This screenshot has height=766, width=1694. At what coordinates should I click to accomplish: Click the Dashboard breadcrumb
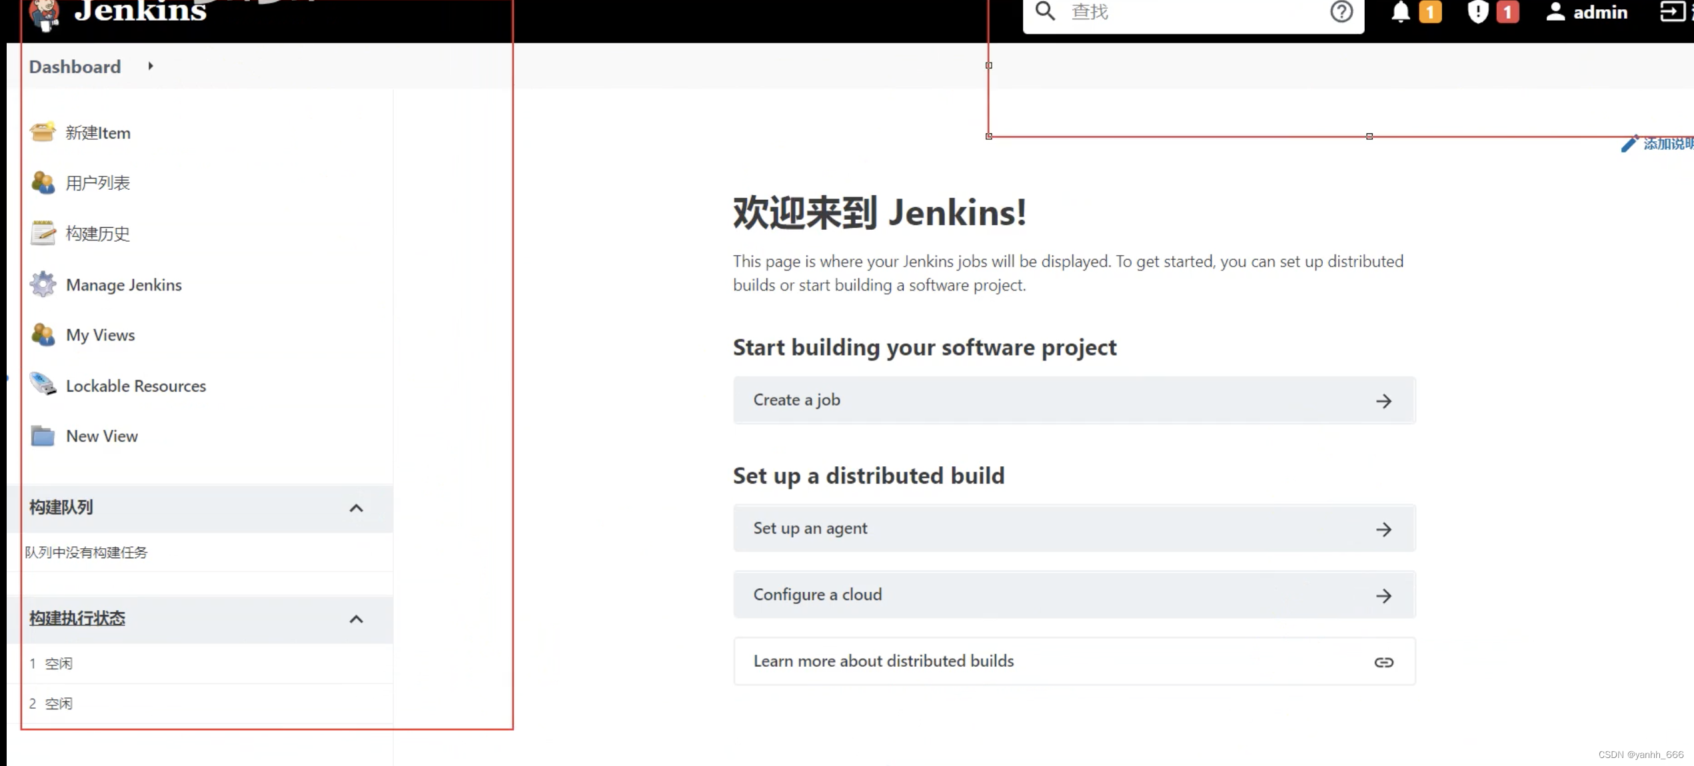click(x=75, y=66)
